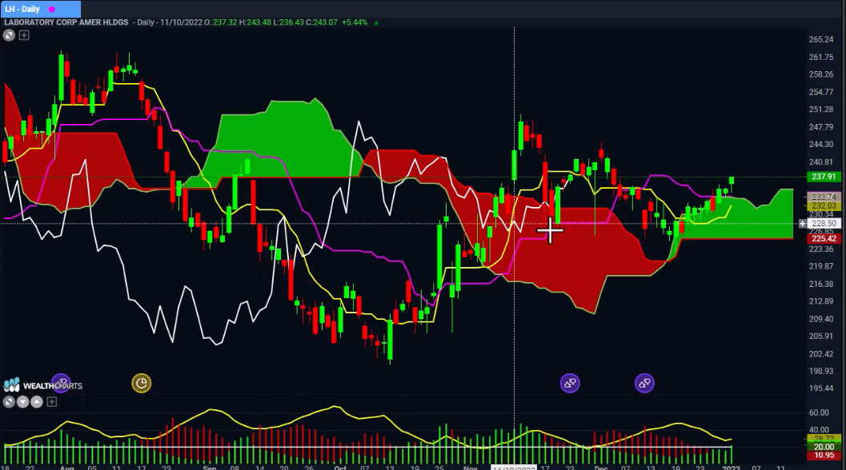Viewport: 846px width, 470px height.
Task: Click the 60.00 indicator axis label
Action: coord(819,412)
